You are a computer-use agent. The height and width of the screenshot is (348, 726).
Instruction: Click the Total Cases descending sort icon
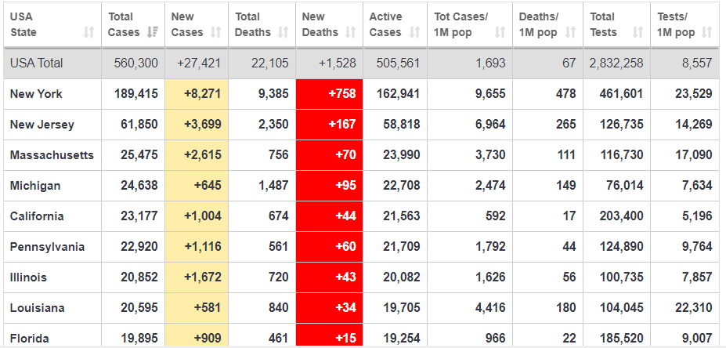(x=153, y=33)
